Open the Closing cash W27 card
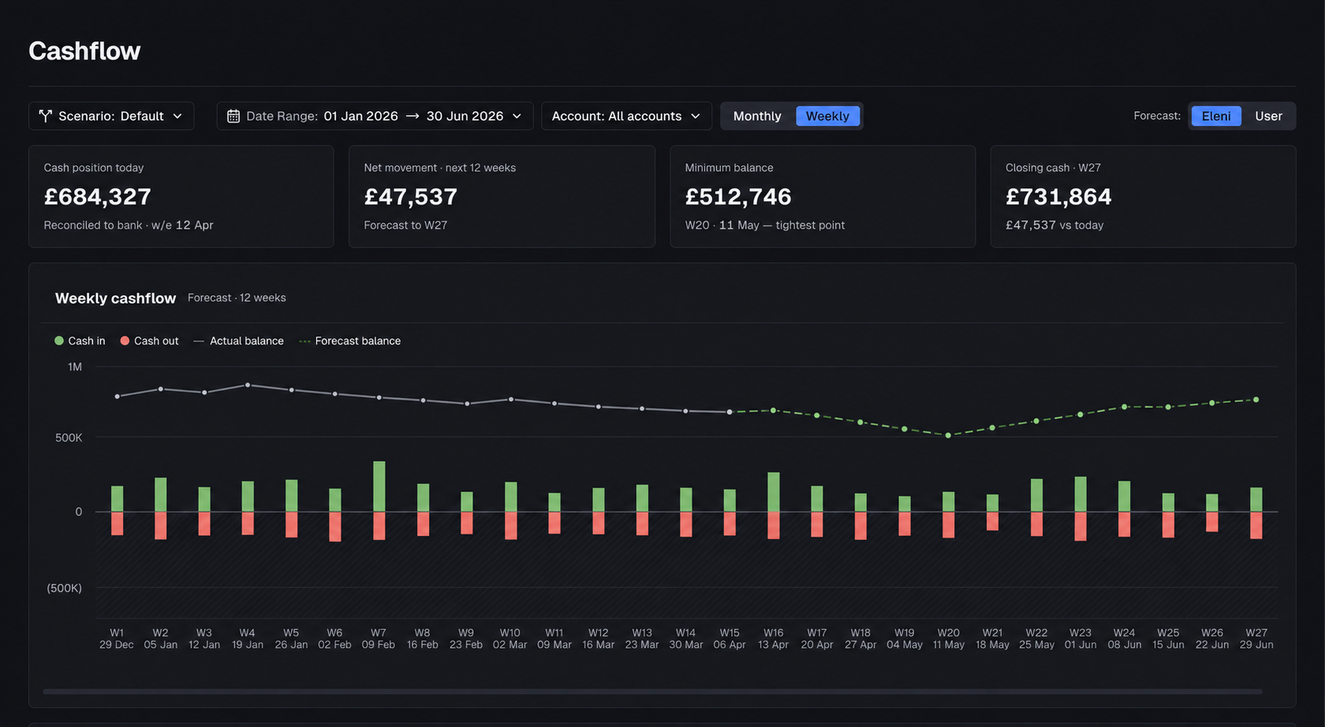Image resolution: width=1325 pixels, height=727 pixels. pyautogui.click(x=1143, y=196)
